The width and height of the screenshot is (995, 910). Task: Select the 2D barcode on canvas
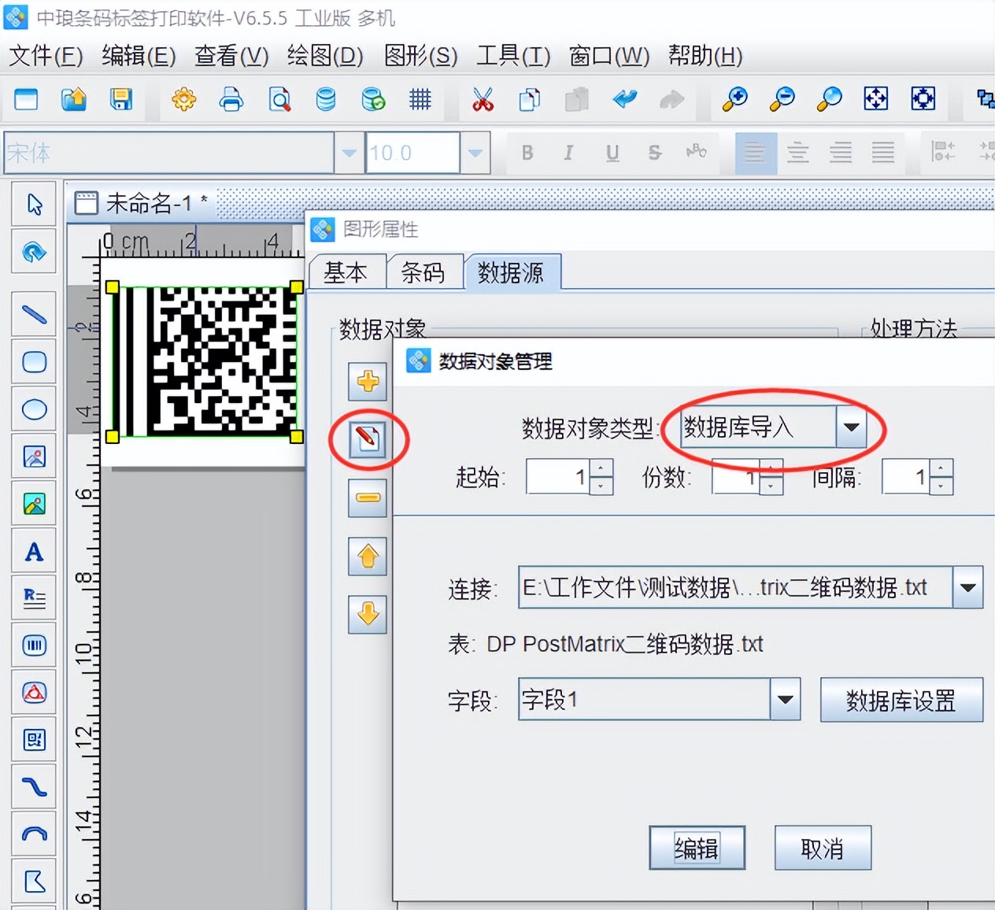tap(205, 362)
